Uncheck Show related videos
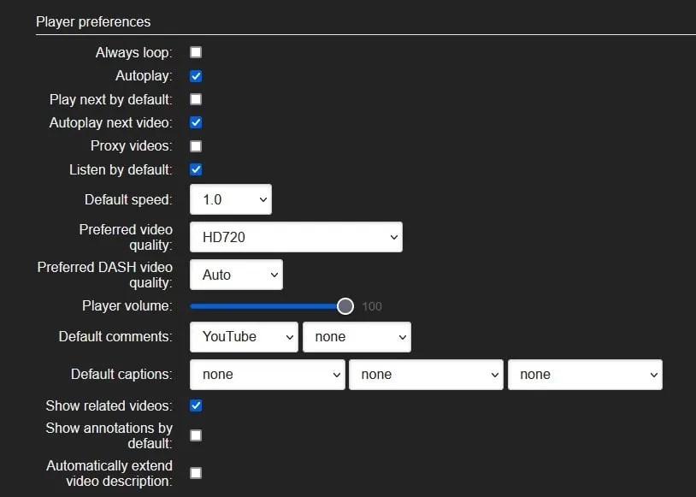Image resolution: width=696 pixels, height=497 pixels. pos(196,405)
